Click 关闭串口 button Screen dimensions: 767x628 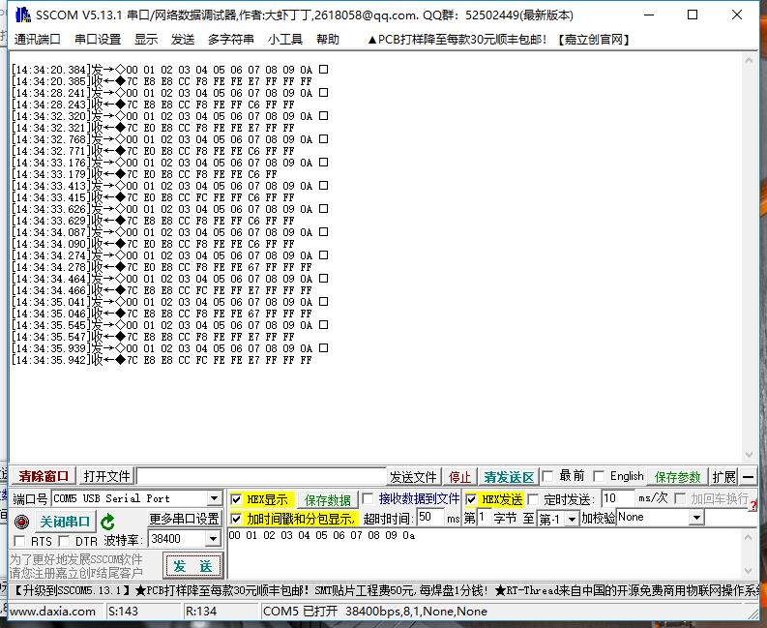(65, 522)
